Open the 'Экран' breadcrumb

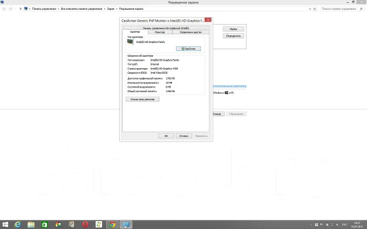click(x=111, y=9)
